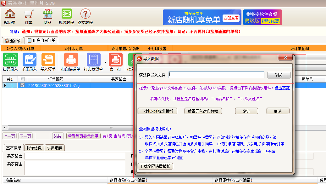Switch to the 快递信息 tab
Screen dimensions: 326x184
[x=34, y=148]
